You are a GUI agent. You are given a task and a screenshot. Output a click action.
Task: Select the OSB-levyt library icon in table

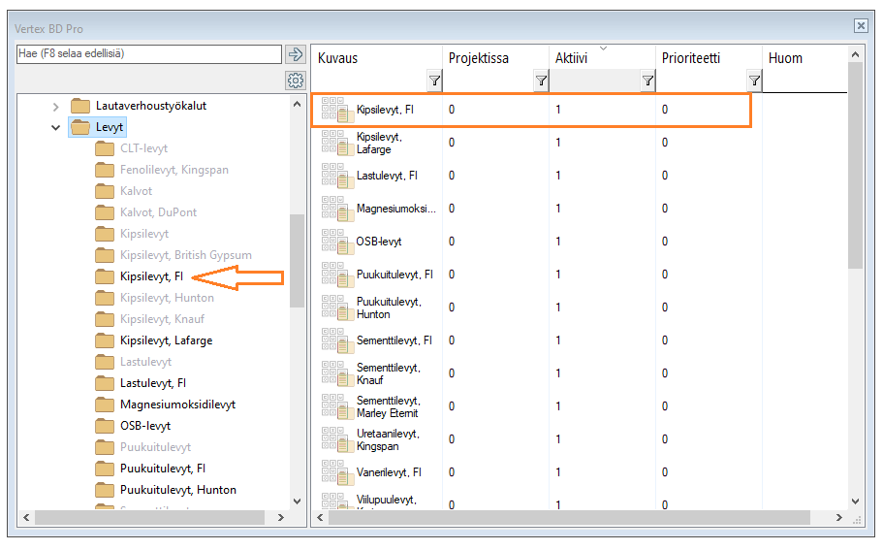337,242
